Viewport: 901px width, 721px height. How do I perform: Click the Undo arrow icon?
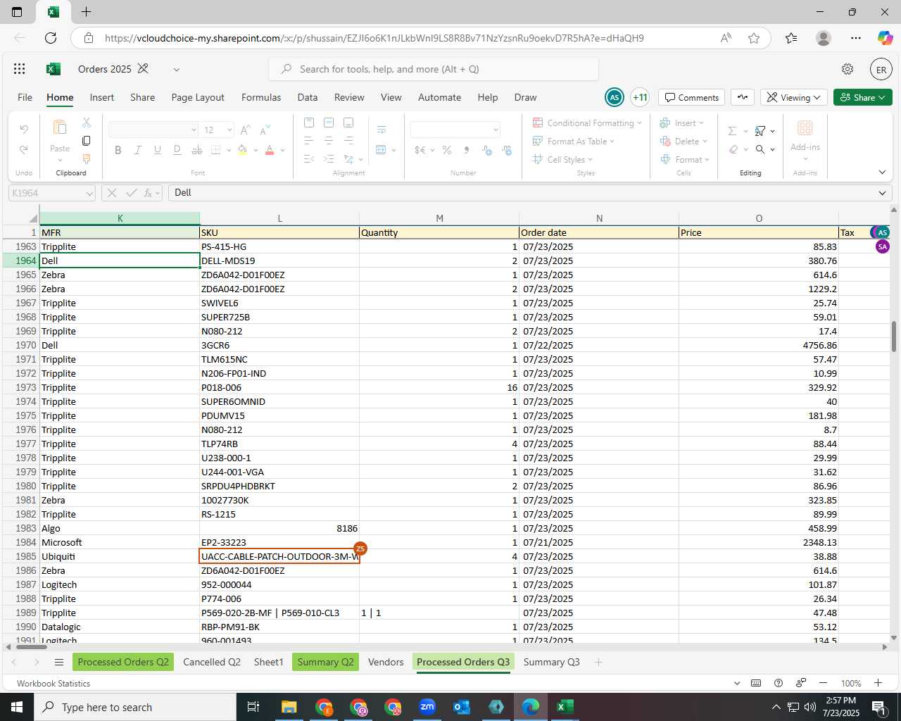coord(24,129)
